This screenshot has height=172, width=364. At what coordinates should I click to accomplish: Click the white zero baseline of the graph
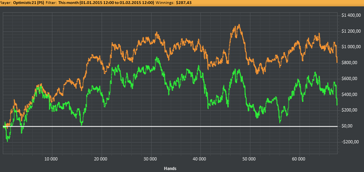coord(170,126)
